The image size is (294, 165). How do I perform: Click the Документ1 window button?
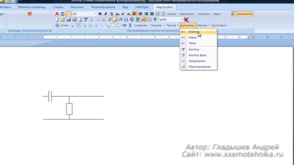243,14
